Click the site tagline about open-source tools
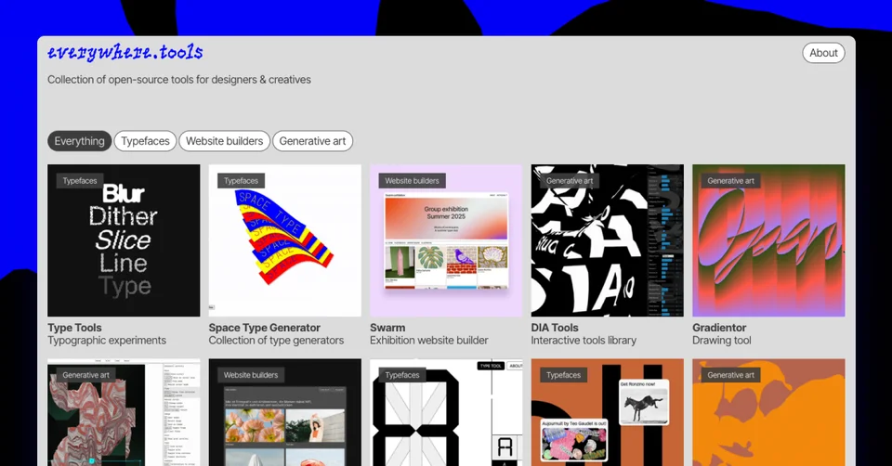Viewport: 892px width, 466px height. click(179, 80)
